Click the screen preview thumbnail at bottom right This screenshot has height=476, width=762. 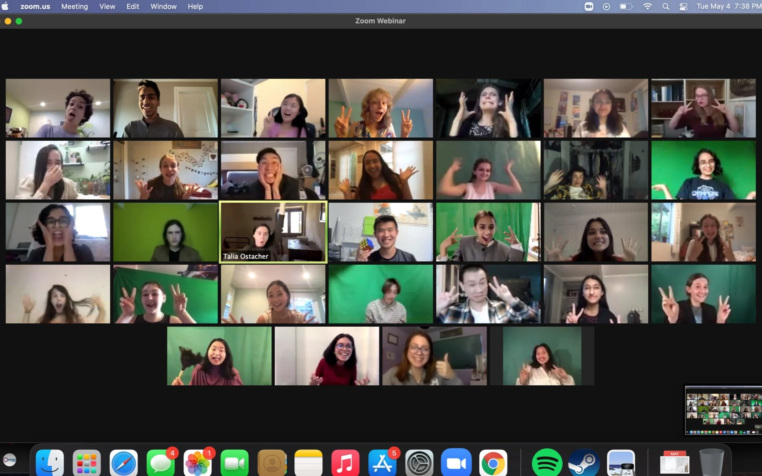pos(723,410)
